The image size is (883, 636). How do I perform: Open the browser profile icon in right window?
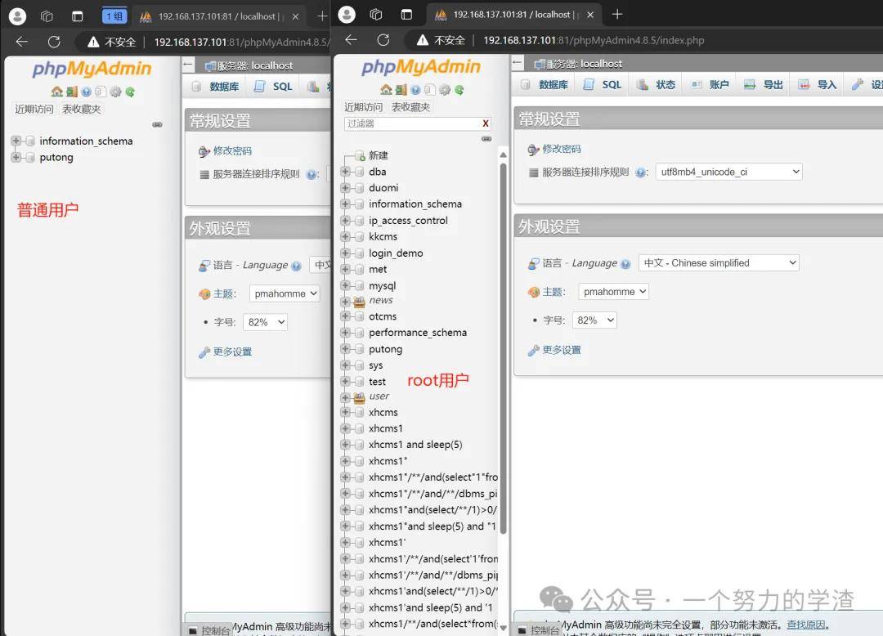tap(347, 15)
